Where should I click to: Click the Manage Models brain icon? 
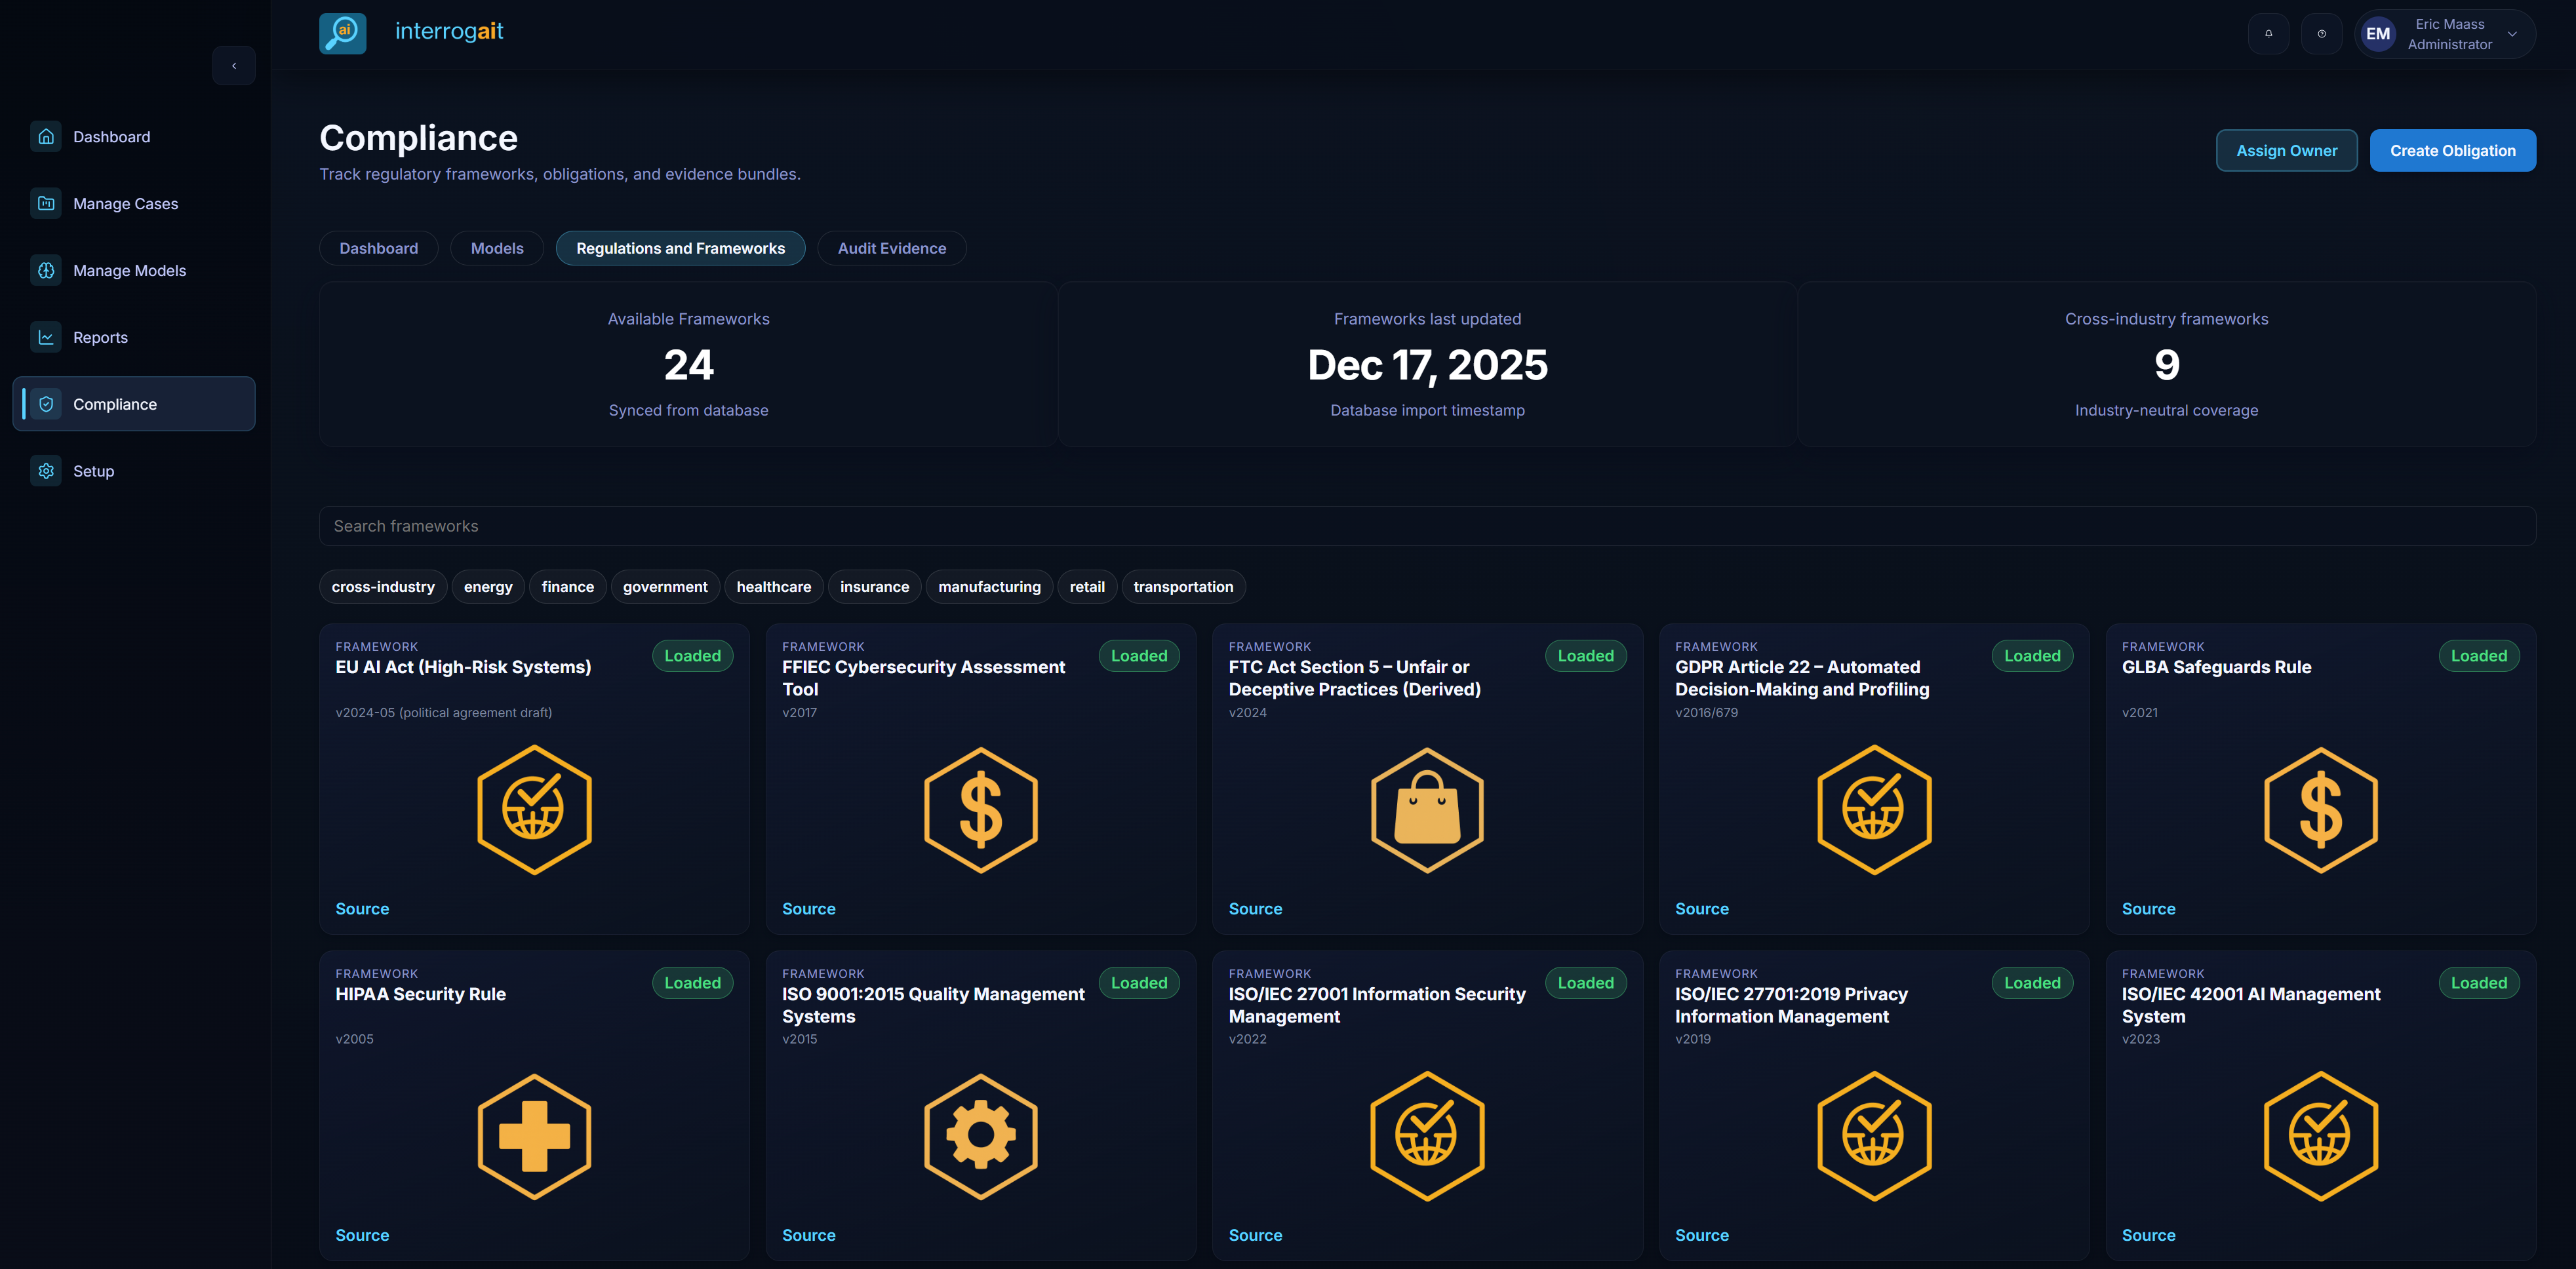click(46, 270)
